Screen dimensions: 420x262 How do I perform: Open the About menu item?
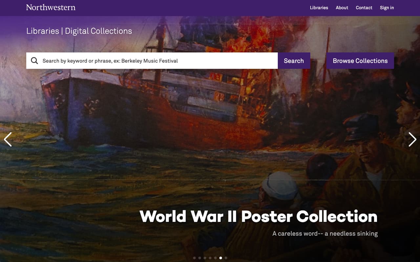[342, 8]
